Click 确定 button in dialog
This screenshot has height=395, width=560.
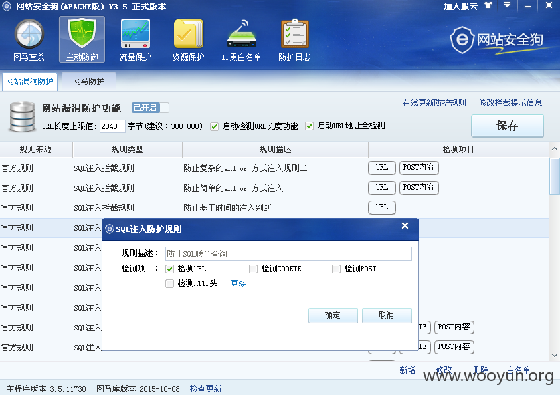coord(333,315)
